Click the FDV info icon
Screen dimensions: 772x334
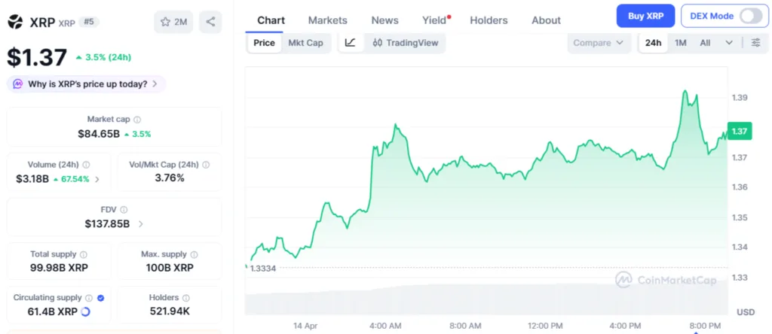124,210
